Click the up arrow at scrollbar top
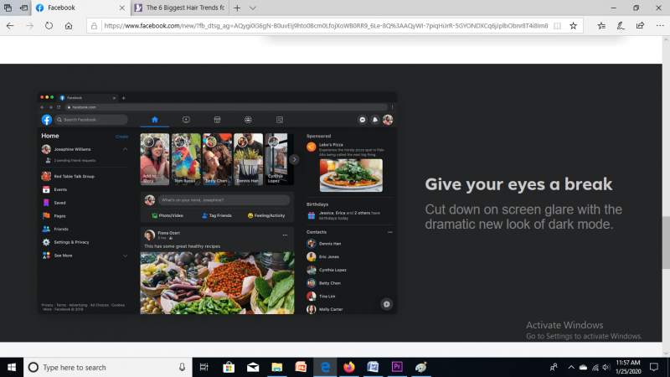Screen dimensions: 670x377 (666, 39)
